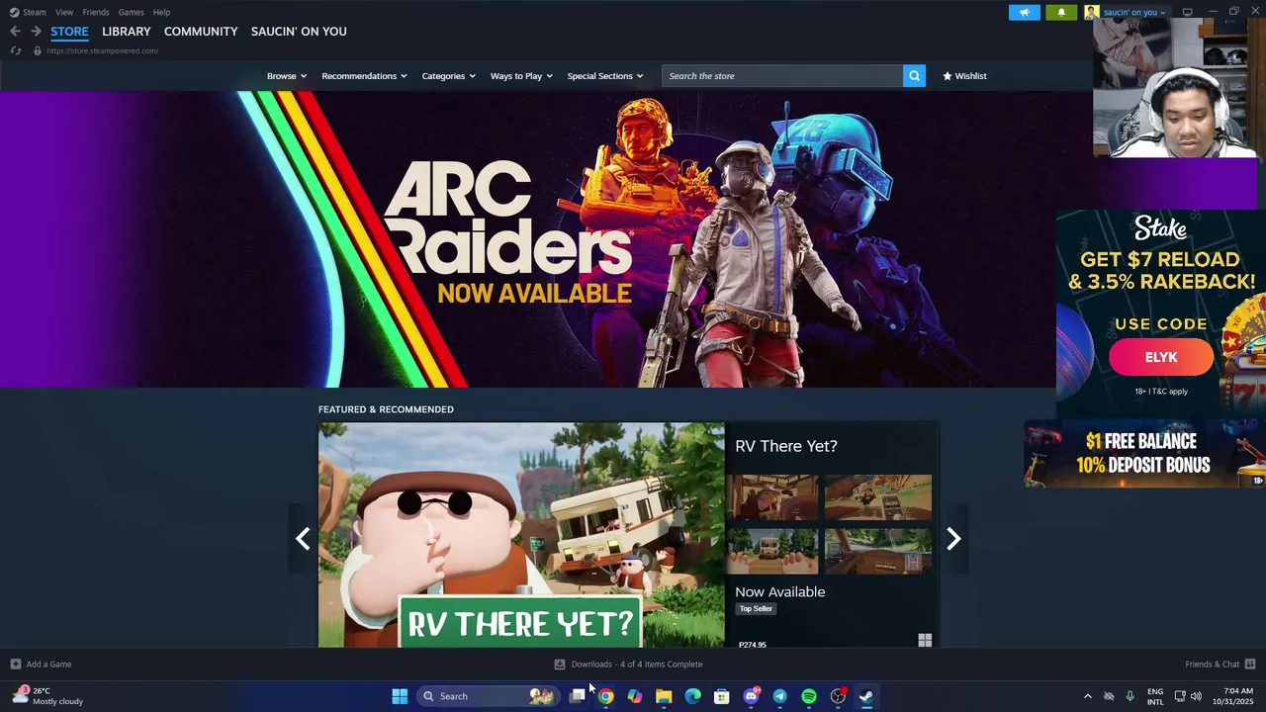Open Copilot from the taskbar
1266x712 pixels.
click(635, 696)
